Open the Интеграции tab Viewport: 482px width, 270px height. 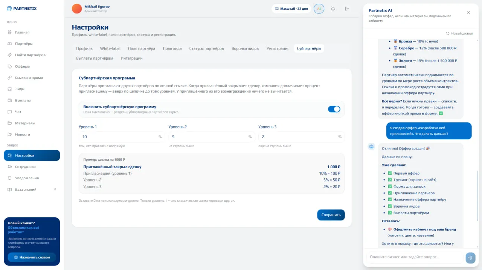[x=131, y=58]
